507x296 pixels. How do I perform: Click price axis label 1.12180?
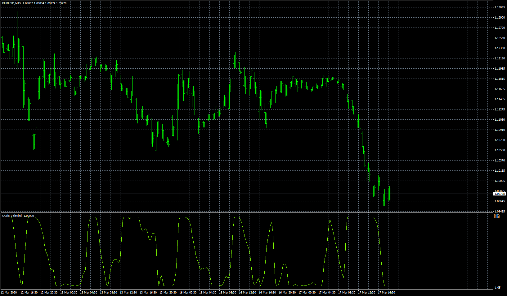[x=500, y=58]
